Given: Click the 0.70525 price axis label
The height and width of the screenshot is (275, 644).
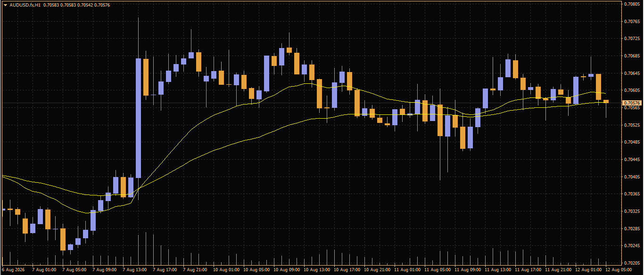Looking at the screenshot, I should pyautogui.click(x=632, y=125).
